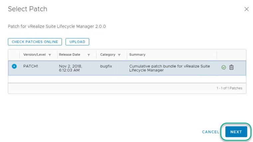253x142 pixels.
Task: Proceed with the NEXT button
Action: pyautogui.click(x=236, y=132)
